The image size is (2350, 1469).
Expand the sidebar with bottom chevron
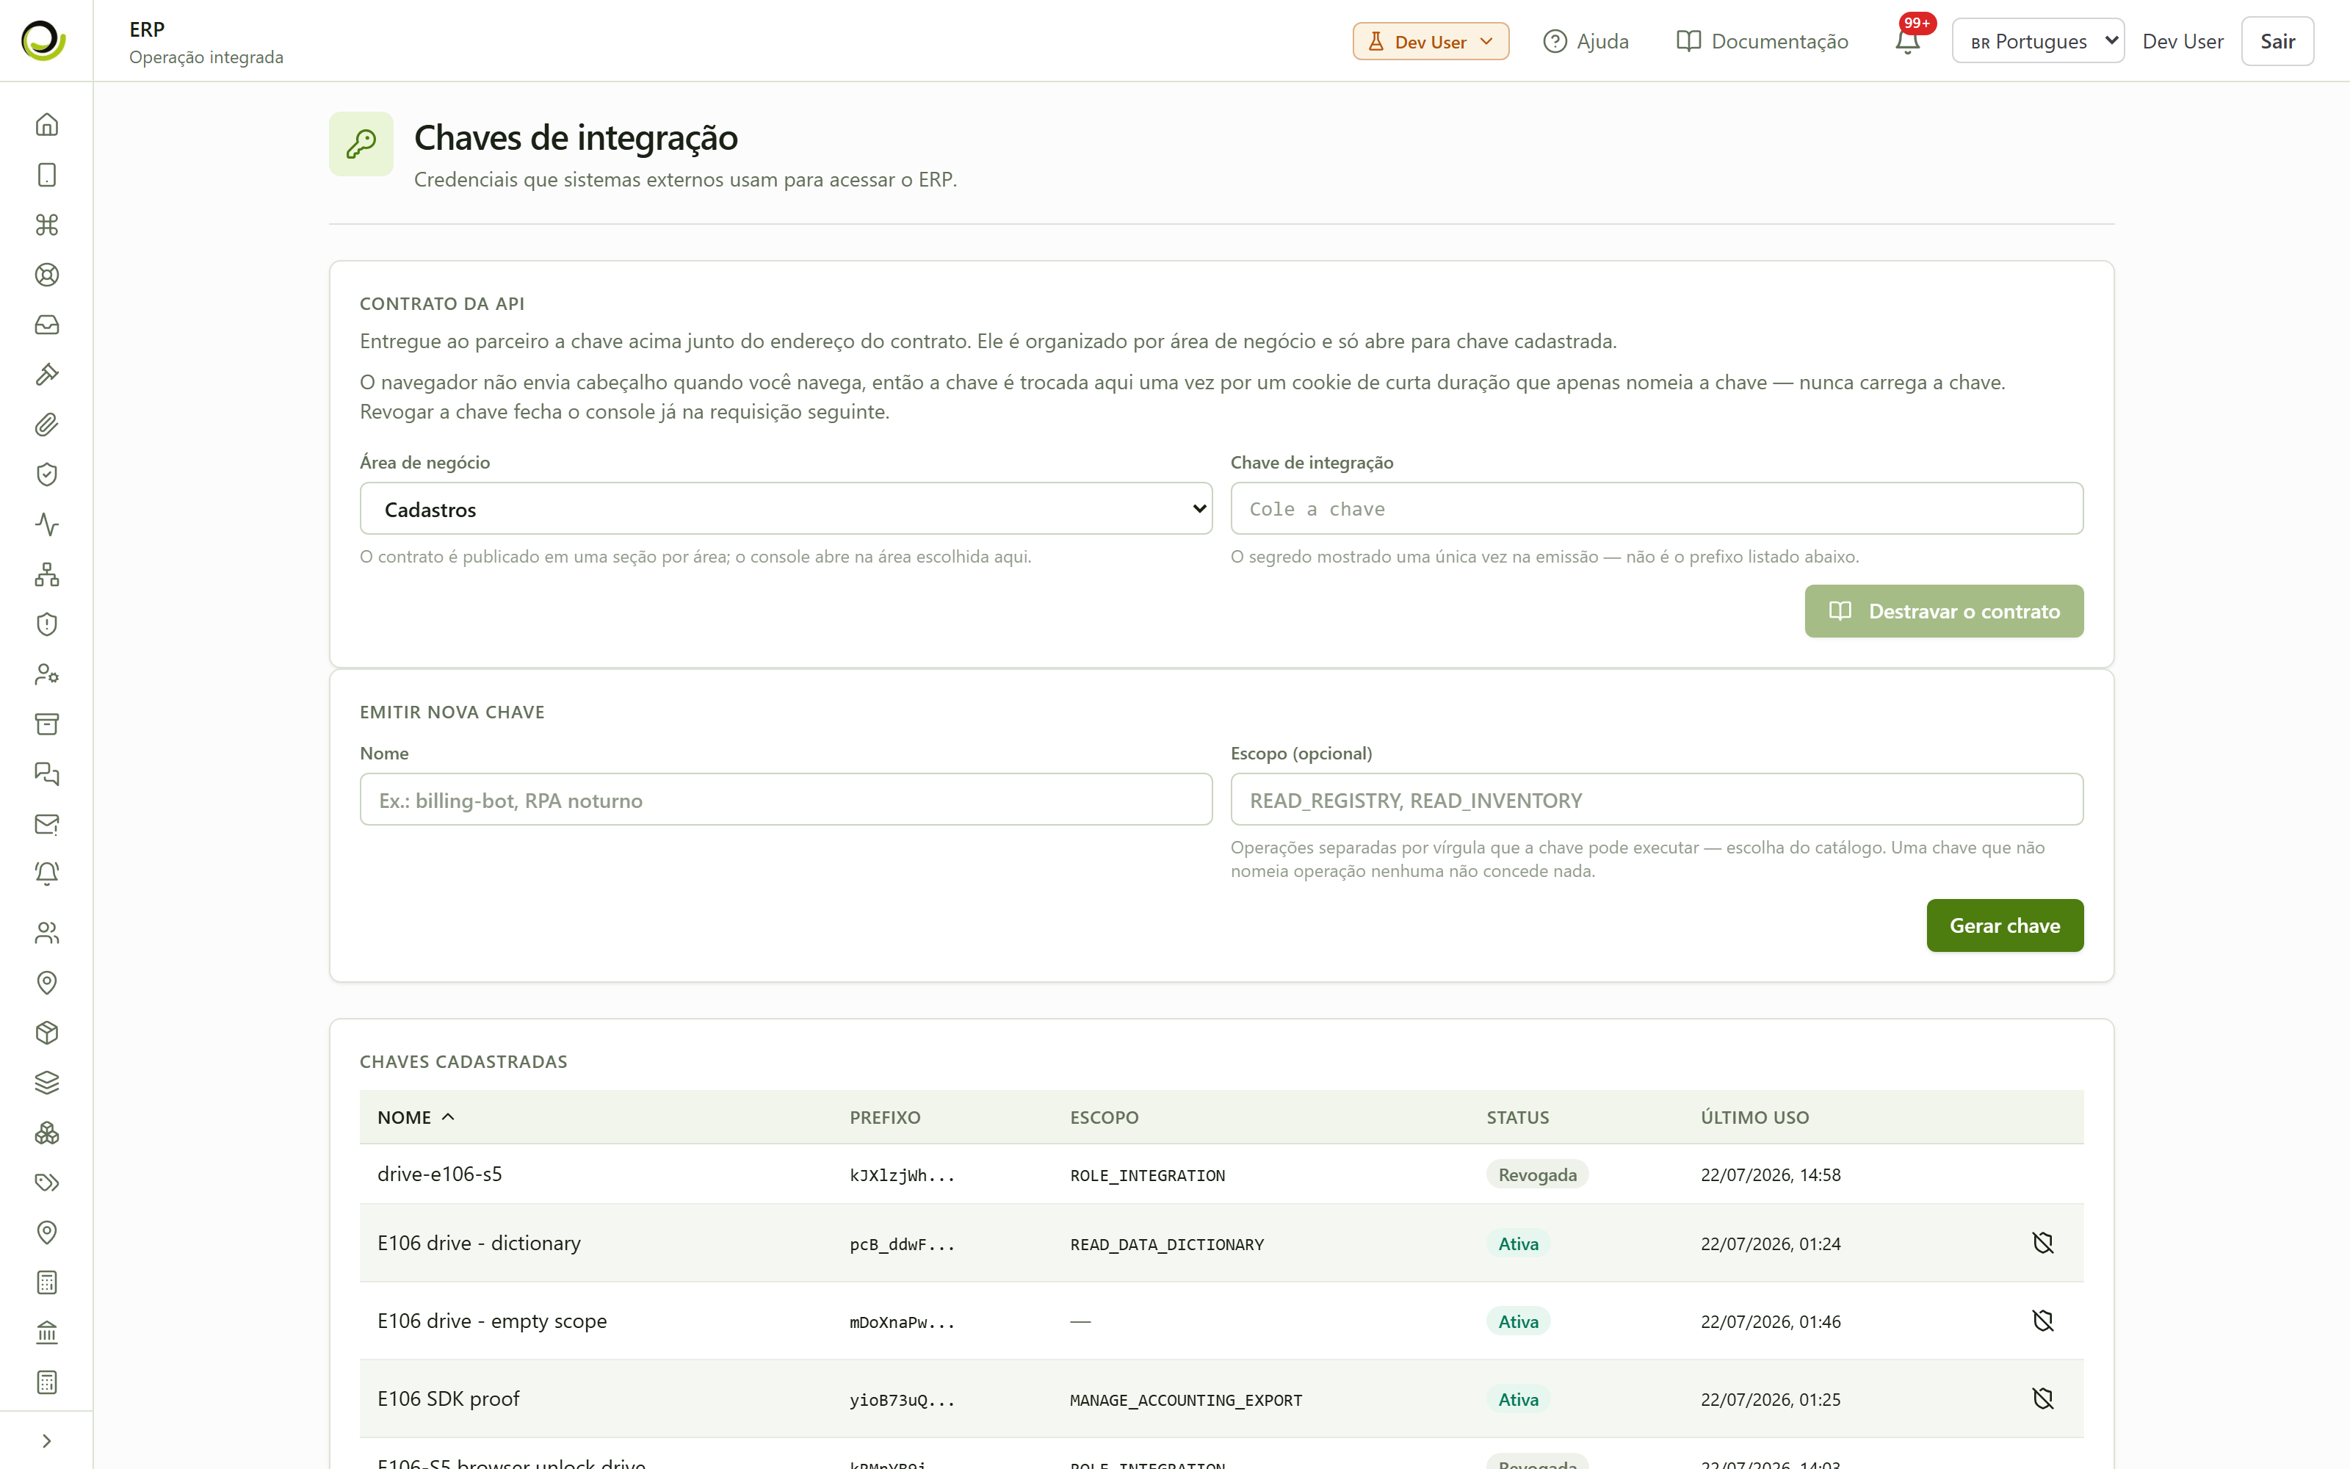pos(46,1441)
